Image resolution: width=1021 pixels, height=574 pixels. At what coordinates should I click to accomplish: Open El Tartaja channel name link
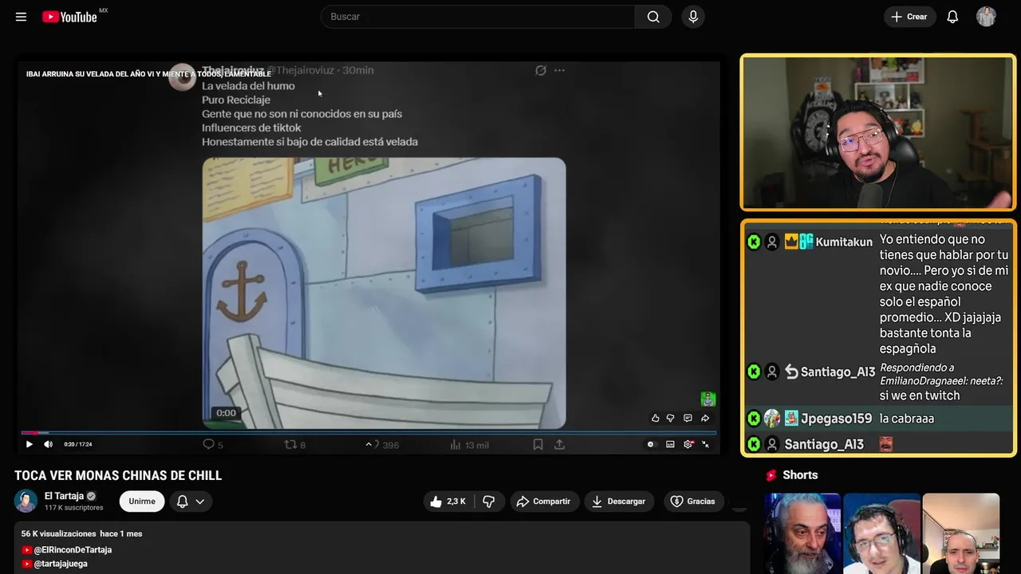64,496
